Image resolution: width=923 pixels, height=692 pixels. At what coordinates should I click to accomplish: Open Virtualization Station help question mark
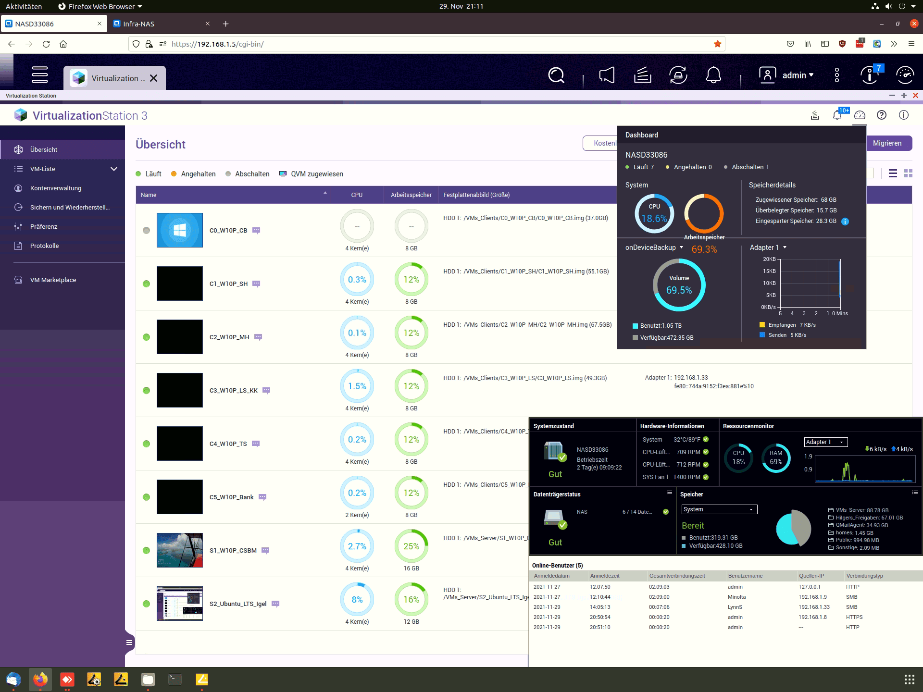click(881, 115)
